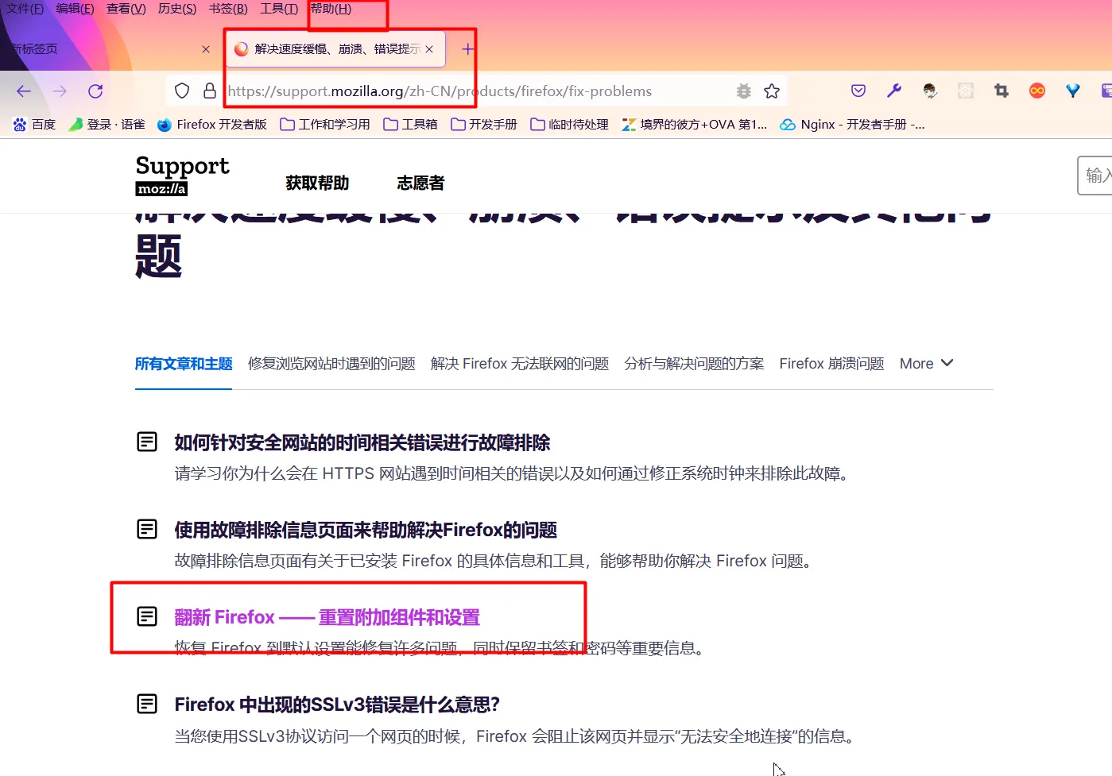This screenshot has width=1112, height=776.
Task: Open the Nginx - 开发者手册 bookmark
Action: click(852, 125)
